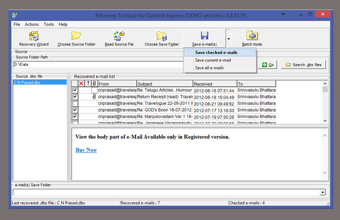Select the Re: Travelogue 22-05-2011 subject
The image size is (340, 220).
165,103
